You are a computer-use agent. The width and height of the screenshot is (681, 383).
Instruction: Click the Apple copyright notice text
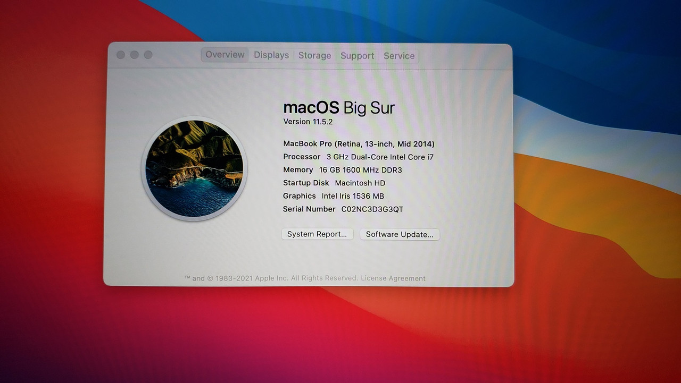(271, 278)
